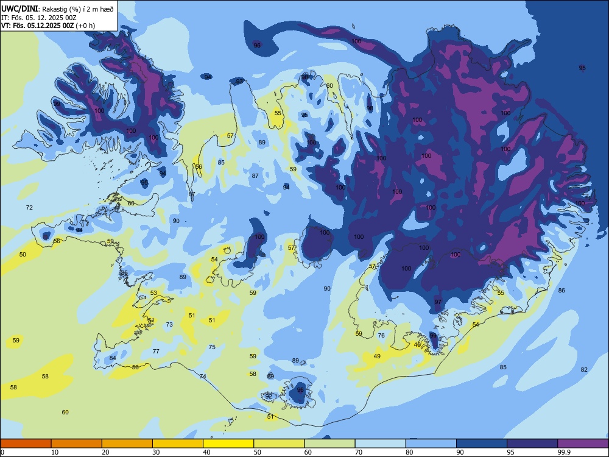The image size is (609, 457).
Task: Click the '75' humidity value on the map
Action: point(212,347)
